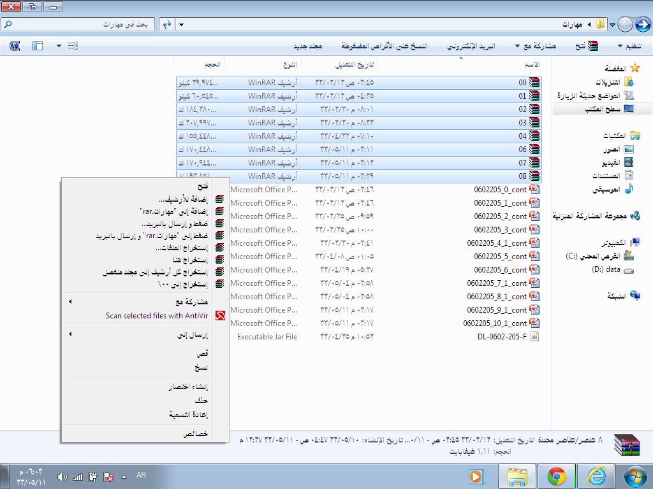The width and height of the screenshot is (653, 489).
Task: Click the Libraries icon in sidebar
Action: (635, 136)
